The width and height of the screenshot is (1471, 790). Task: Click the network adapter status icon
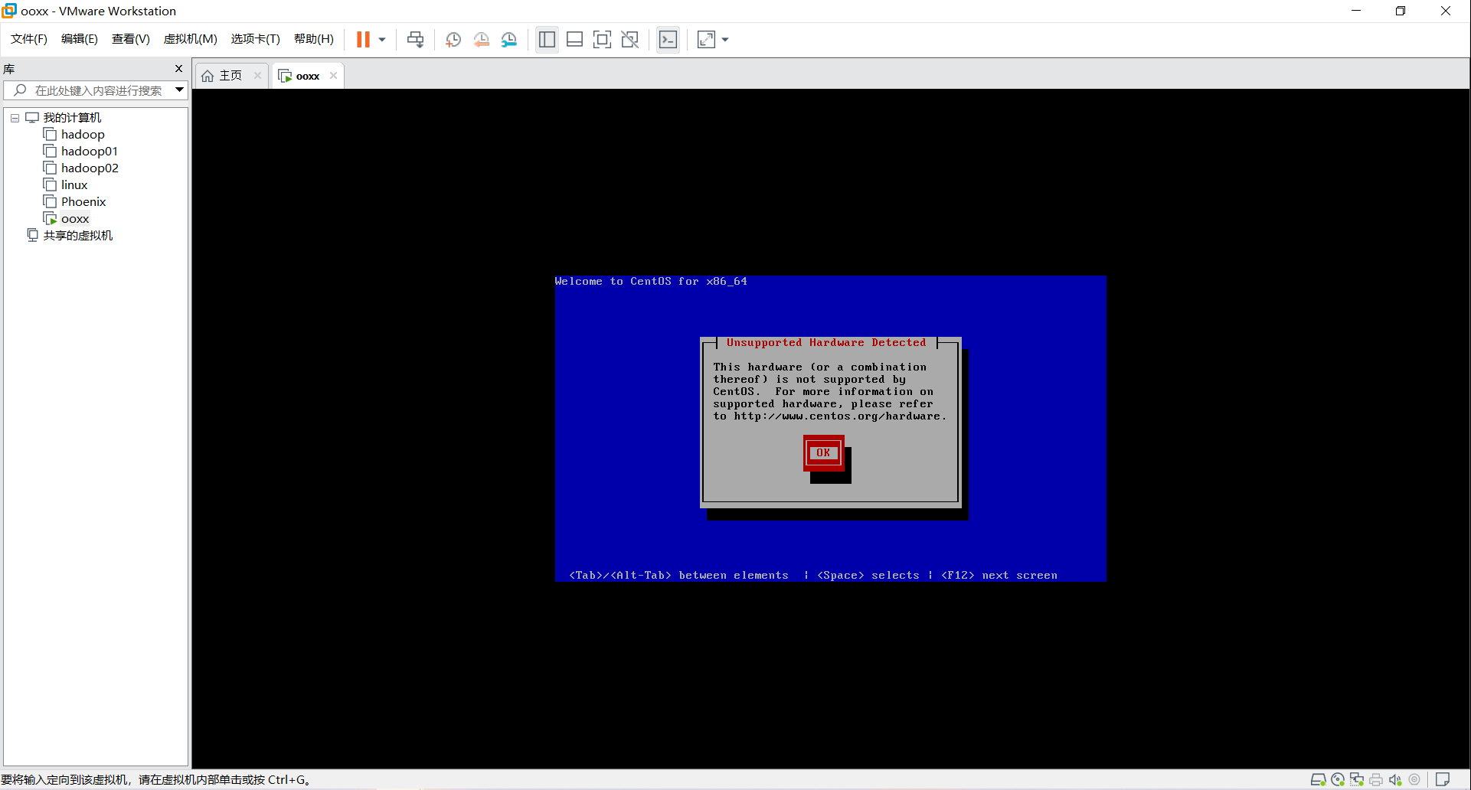point(1357,779)
